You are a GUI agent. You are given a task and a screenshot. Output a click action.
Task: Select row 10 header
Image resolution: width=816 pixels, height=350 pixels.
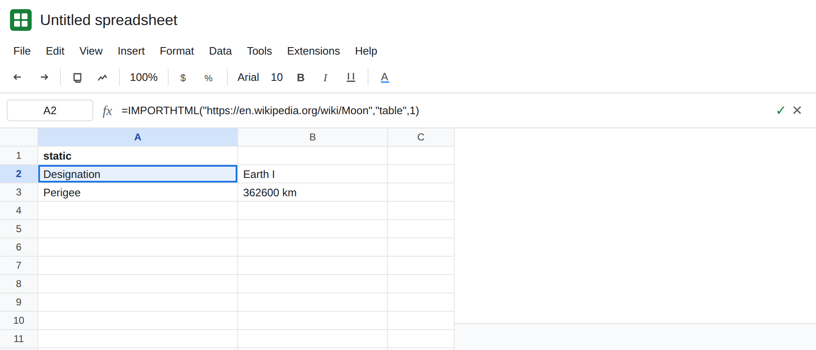tap(19, 320)
